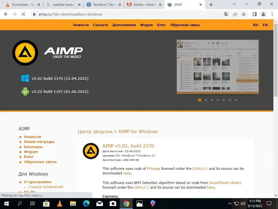The image size is (278, 209).
Task: Show hidden tray icons chevron
Action: (x=230, y=204)
